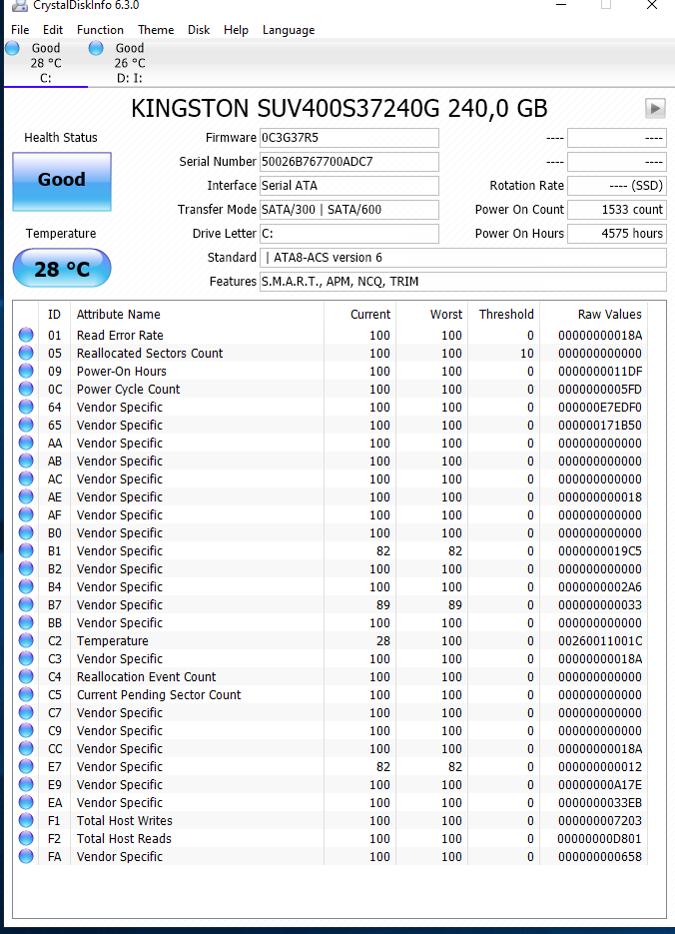Image resolution: width=675 pixels, height=934 pixels.
Task: Open the Help menu
Action: click(236, 30)
